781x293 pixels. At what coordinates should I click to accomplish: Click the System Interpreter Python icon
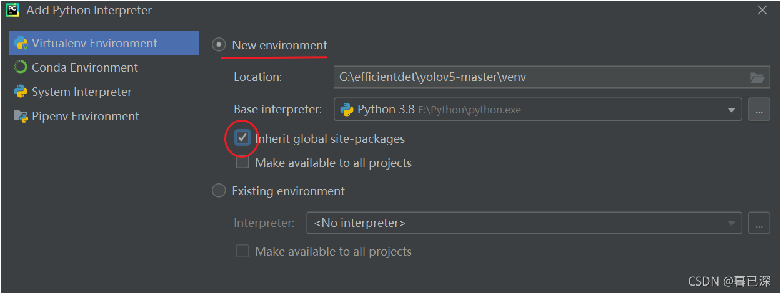[x=21, y=92]
